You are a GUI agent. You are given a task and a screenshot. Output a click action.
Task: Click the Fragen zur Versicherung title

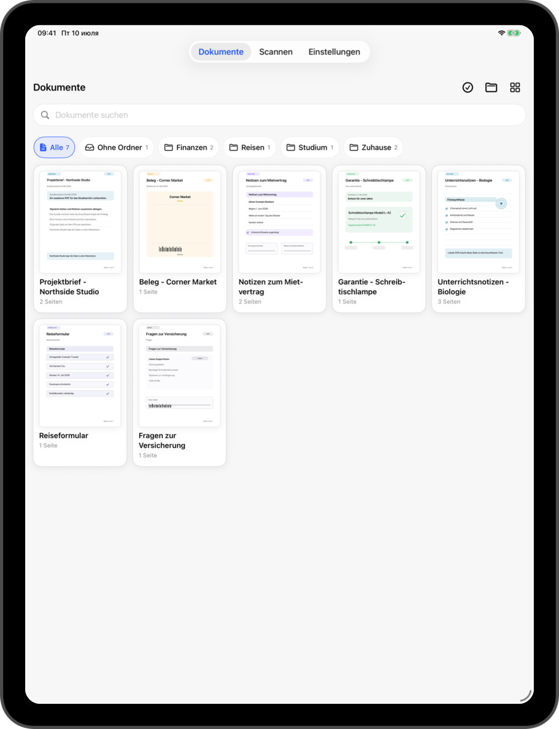pyautogui.click(x=162, y=440)
